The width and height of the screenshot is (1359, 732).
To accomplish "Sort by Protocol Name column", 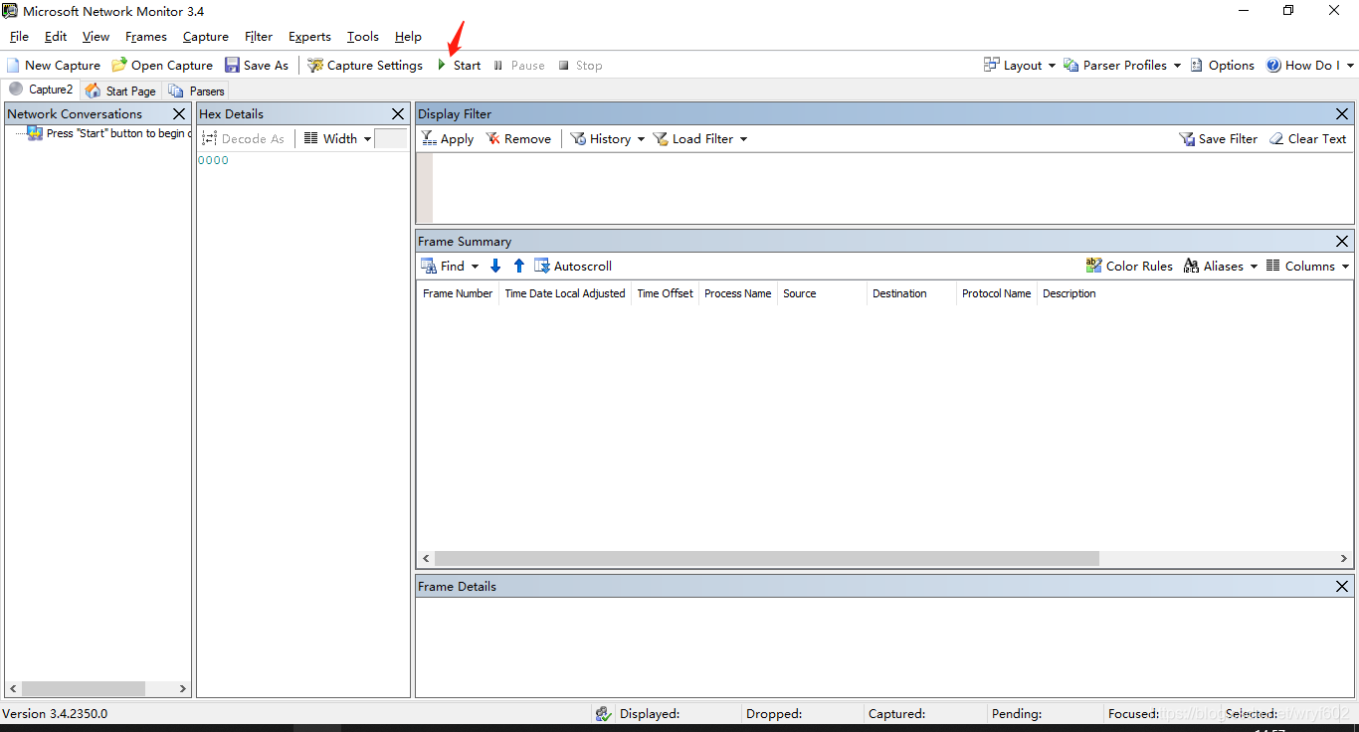I will pos(996,293).
